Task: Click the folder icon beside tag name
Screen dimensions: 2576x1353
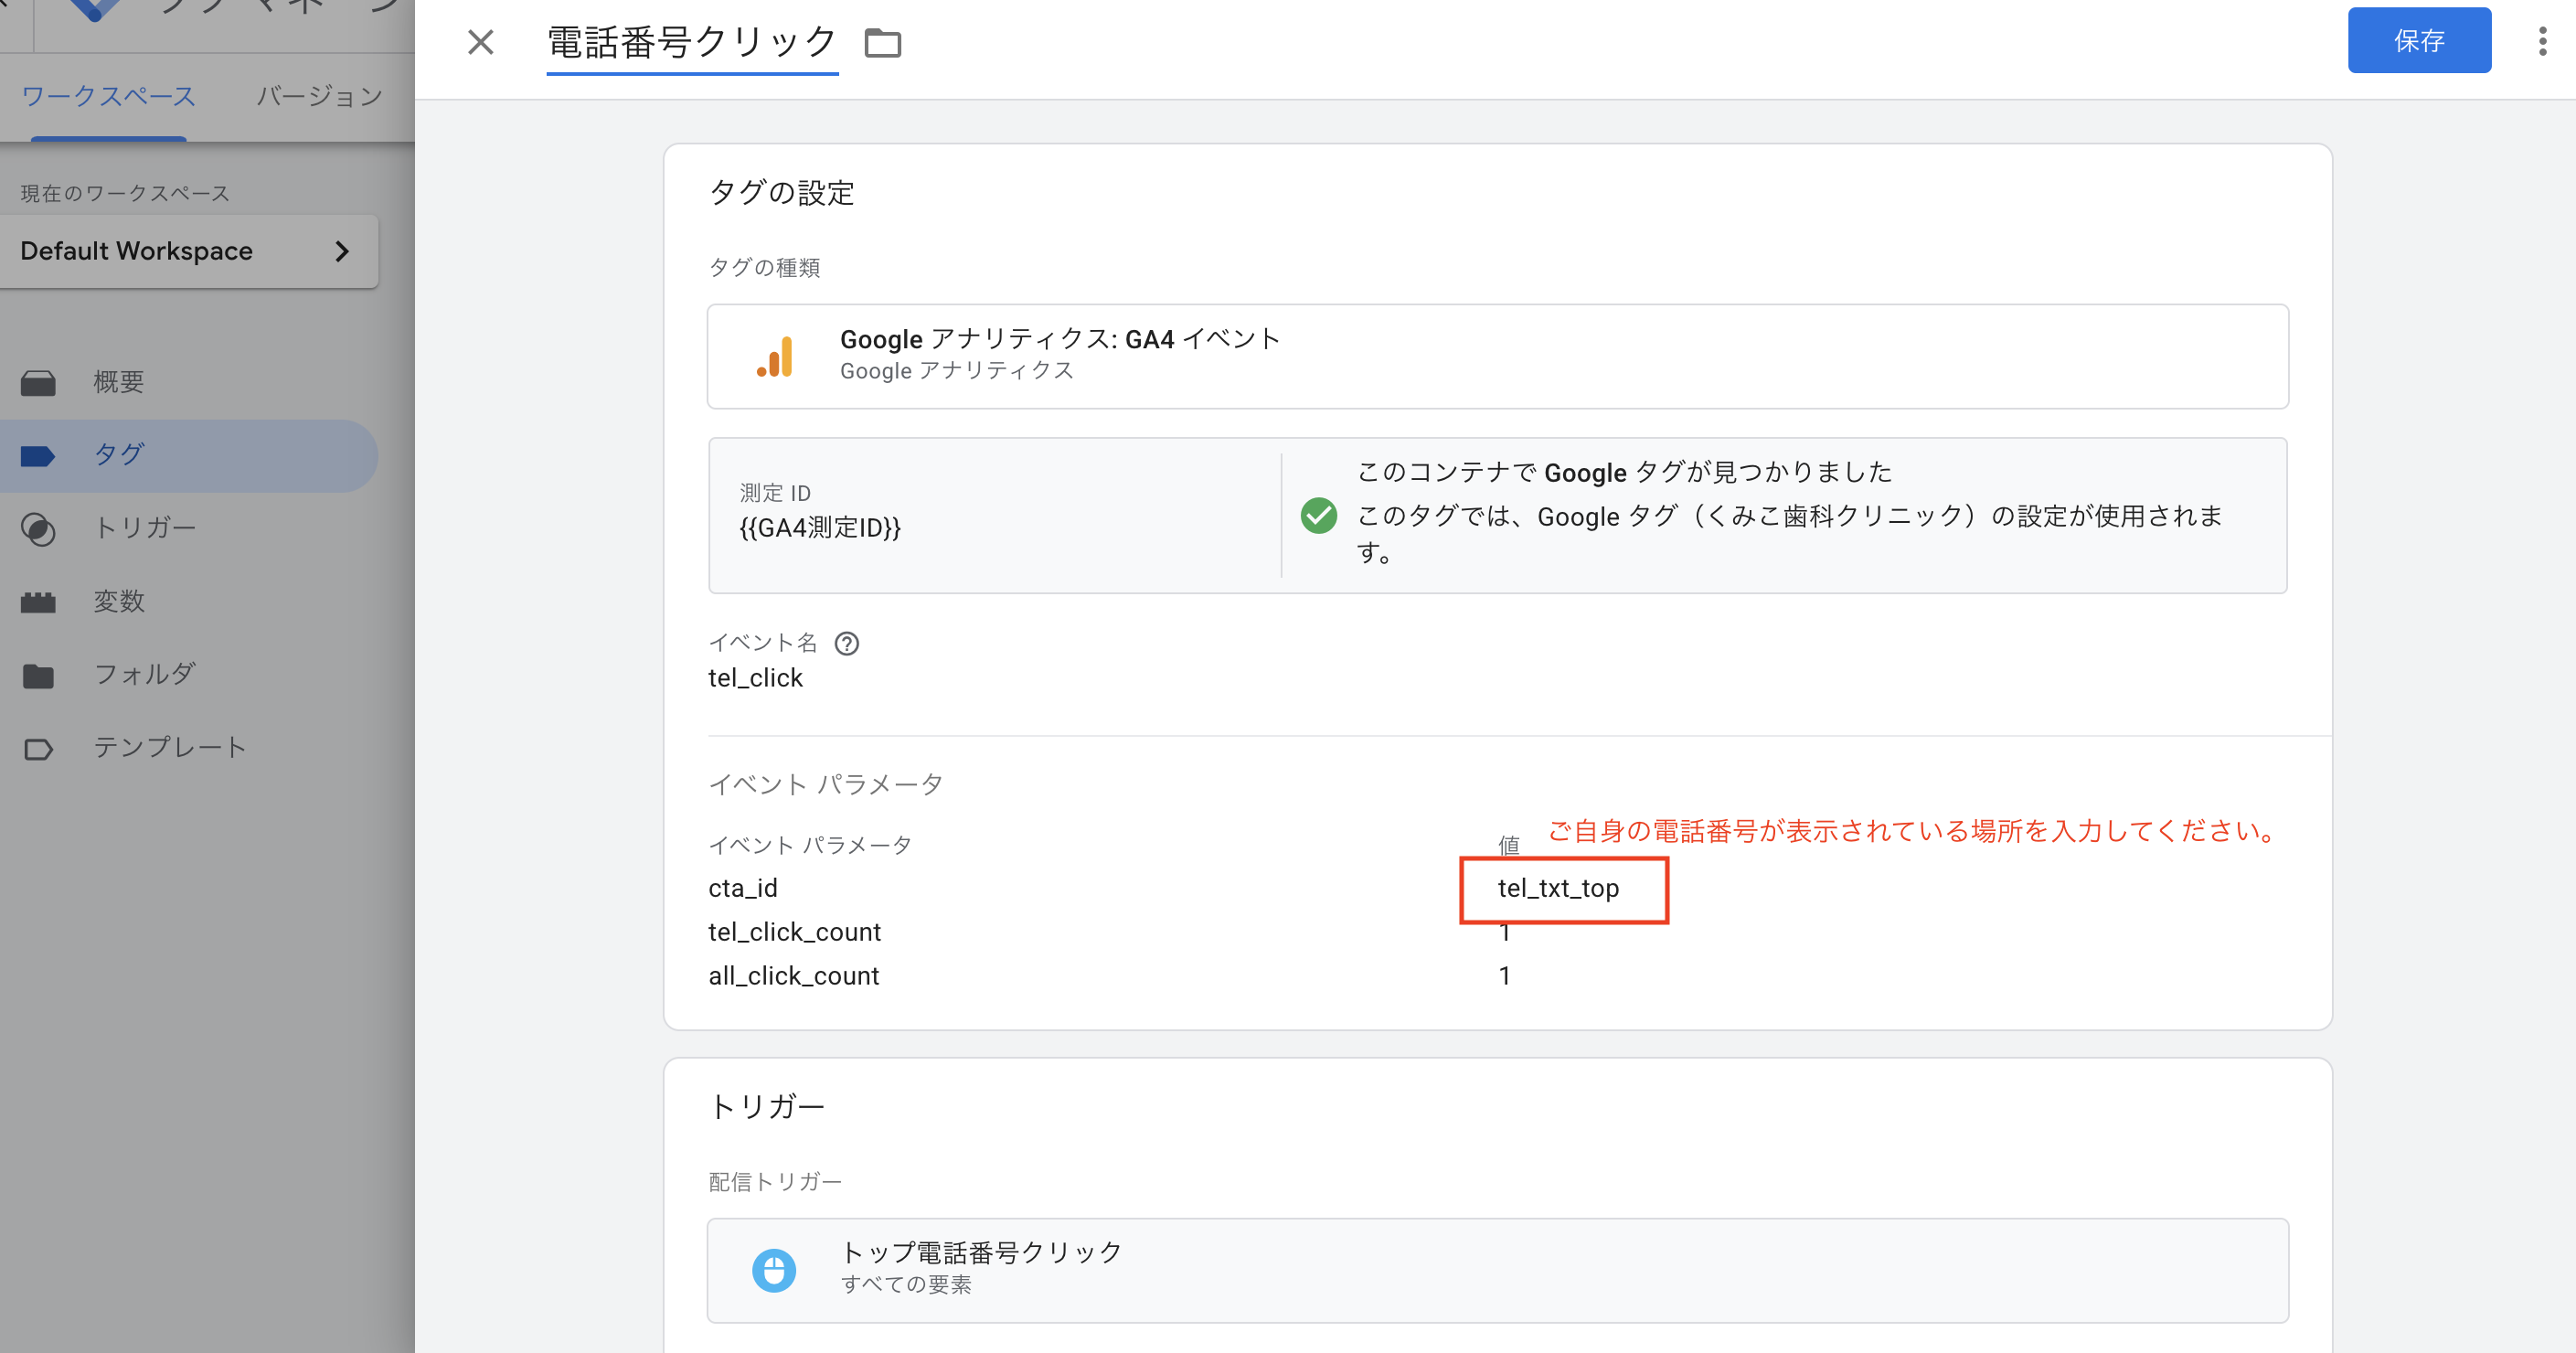Action: click(882, 43)
